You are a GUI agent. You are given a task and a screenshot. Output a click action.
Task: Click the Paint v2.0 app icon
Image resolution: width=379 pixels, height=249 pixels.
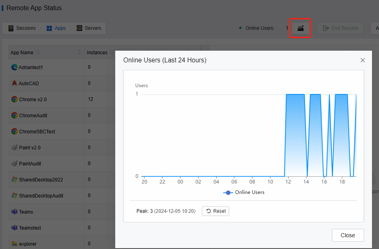click(14, 147)
